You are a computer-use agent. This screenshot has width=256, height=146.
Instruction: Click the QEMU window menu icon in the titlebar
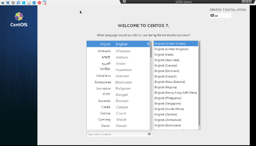click(x=124, y=2)
